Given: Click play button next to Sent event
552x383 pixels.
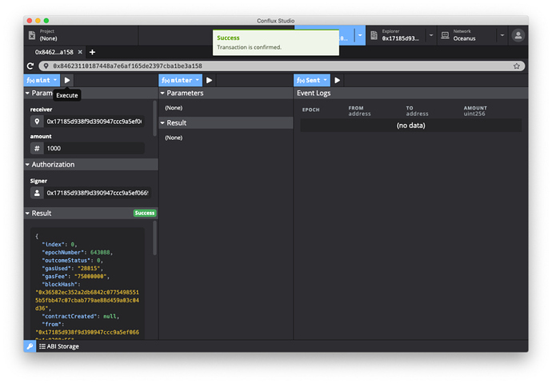Looking at the screenshot, I should [338, 80].
